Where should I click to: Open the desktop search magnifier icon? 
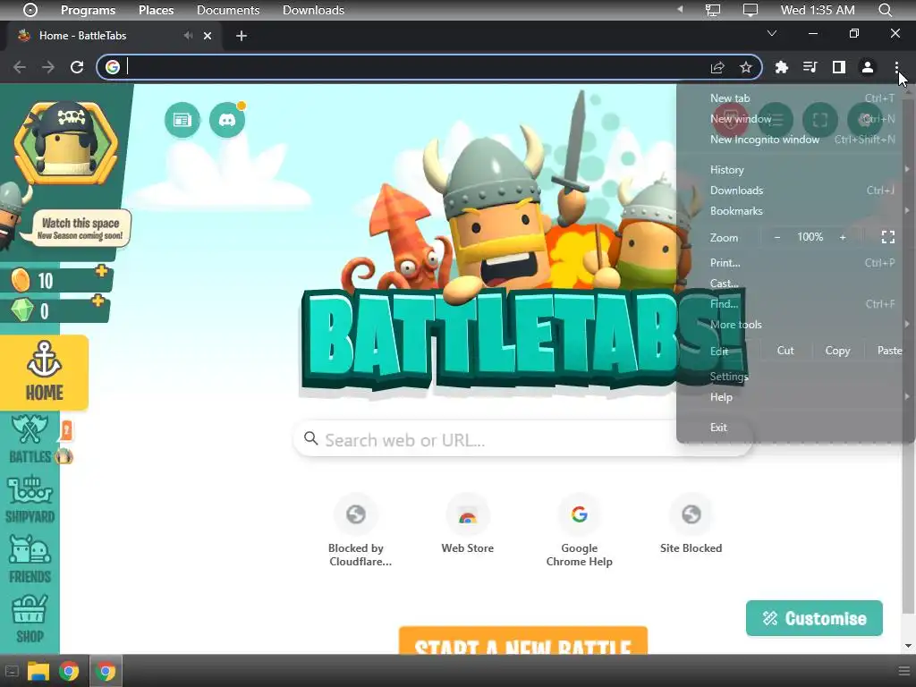(x=885, y=10)
